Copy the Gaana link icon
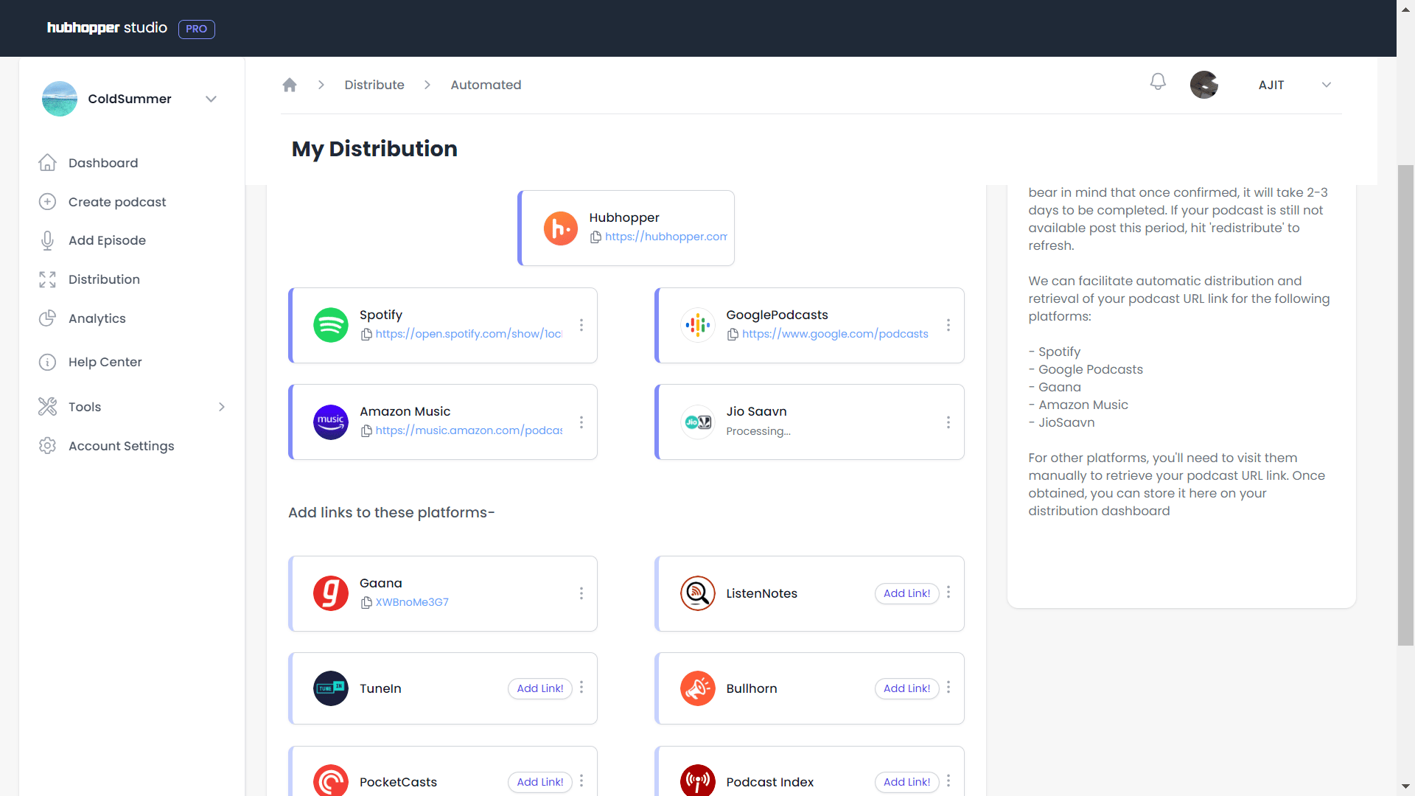The height and width of the screenshot is (796, 1415). point(366,603)
